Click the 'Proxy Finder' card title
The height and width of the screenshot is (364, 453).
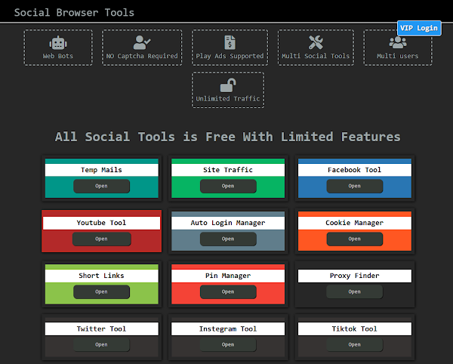[355, 276]
